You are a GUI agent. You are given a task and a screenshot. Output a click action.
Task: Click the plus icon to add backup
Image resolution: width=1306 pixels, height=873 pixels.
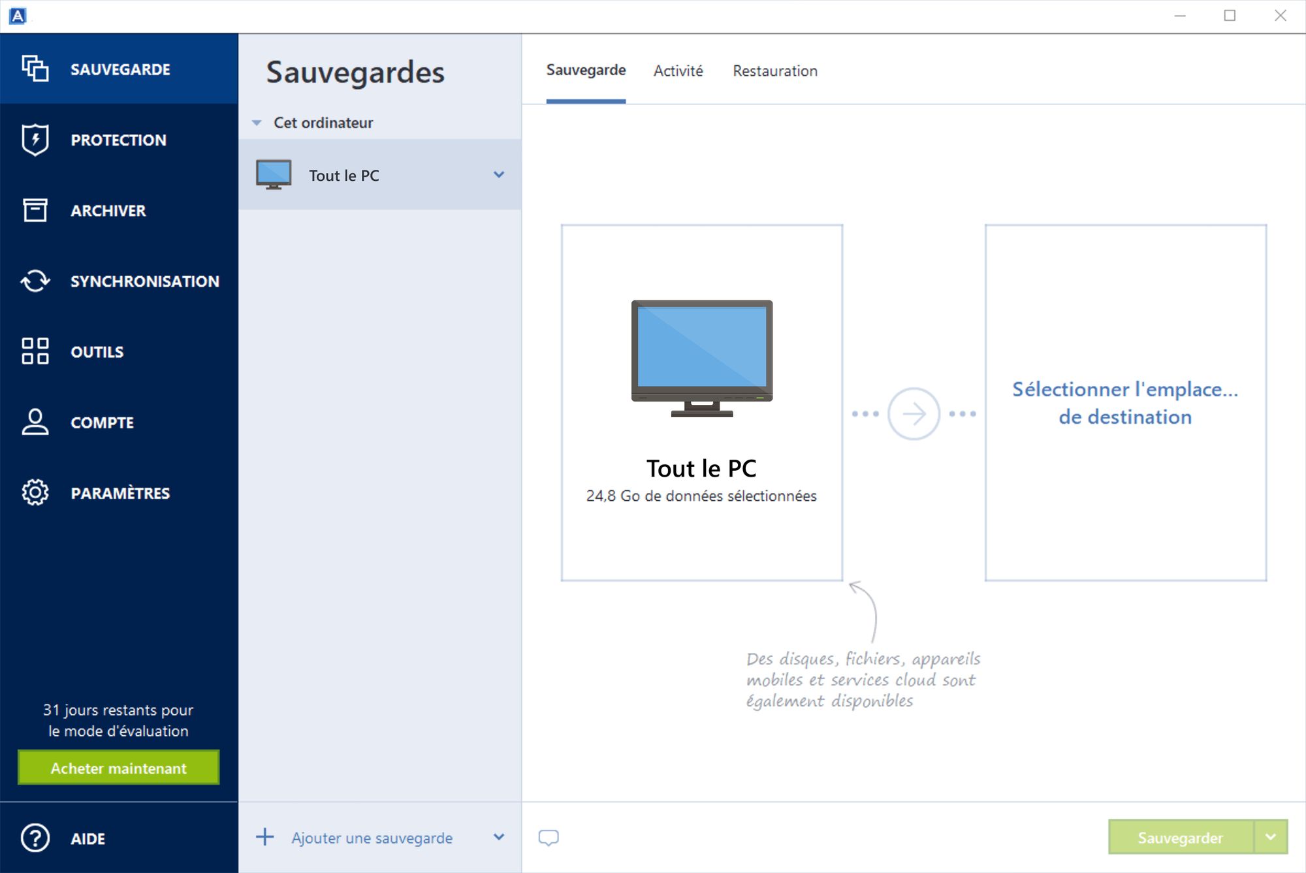click(265, 837)
